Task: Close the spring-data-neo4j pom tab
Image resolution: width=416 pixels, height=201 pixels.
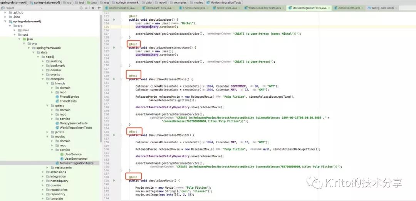Action: click(397, 8)
